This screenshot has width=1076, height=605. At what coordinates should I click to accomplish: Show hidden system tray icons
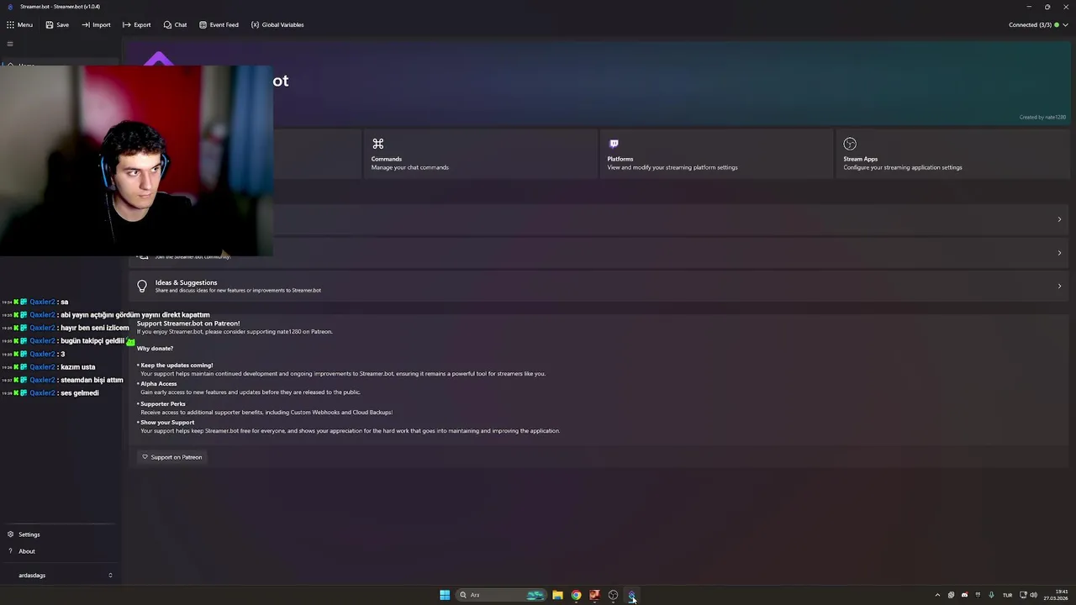tap(937, 595)
